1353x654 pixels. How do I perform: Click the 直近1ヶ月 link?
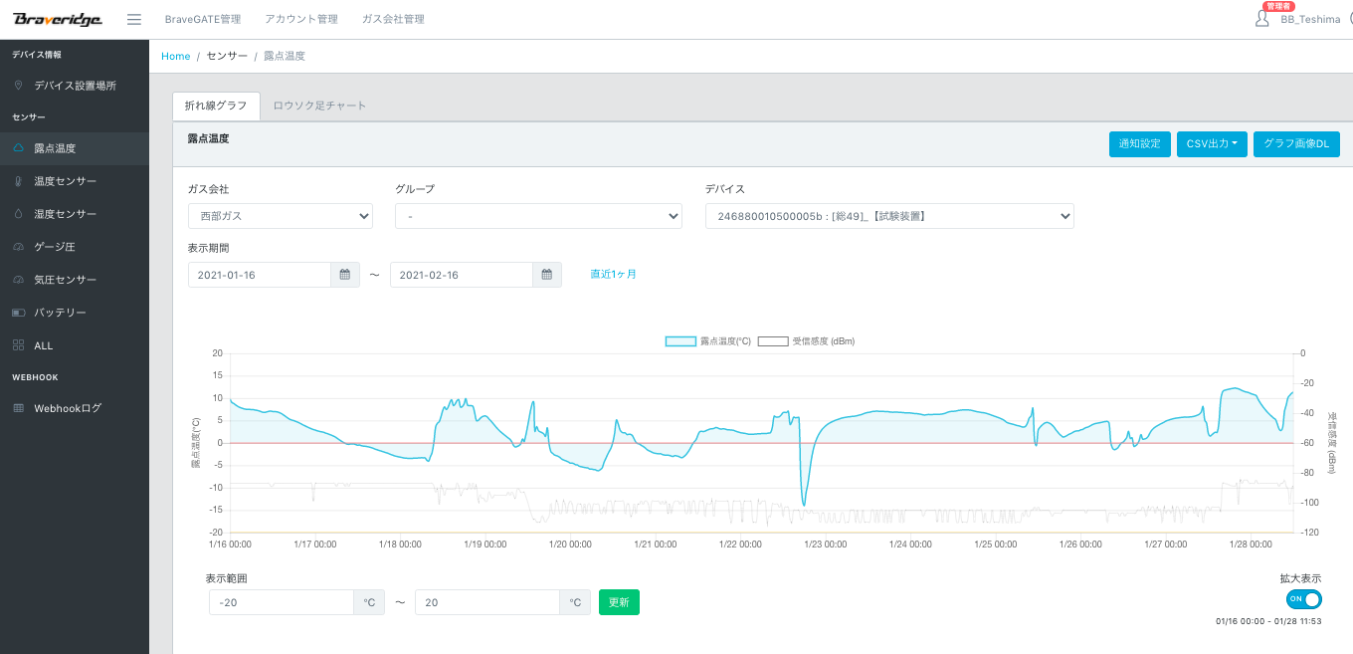coord(613,274)
